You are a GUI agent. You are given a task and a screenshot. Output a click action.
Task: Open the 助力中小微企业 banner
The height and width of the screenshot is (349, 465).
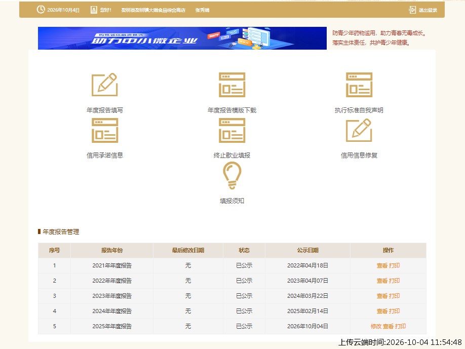[182, 38]
